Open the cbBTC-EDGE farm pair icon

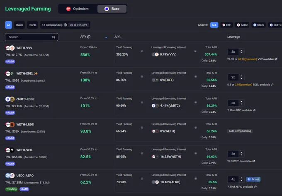10,99
